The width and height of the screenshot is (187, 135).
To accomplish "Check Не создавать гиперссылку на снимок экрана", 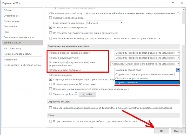I will click(51, 33).
